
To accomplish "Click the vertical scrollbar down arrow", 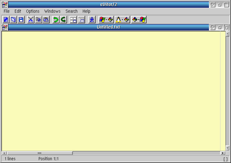I will pyautogui.click(x=227, y=148).
